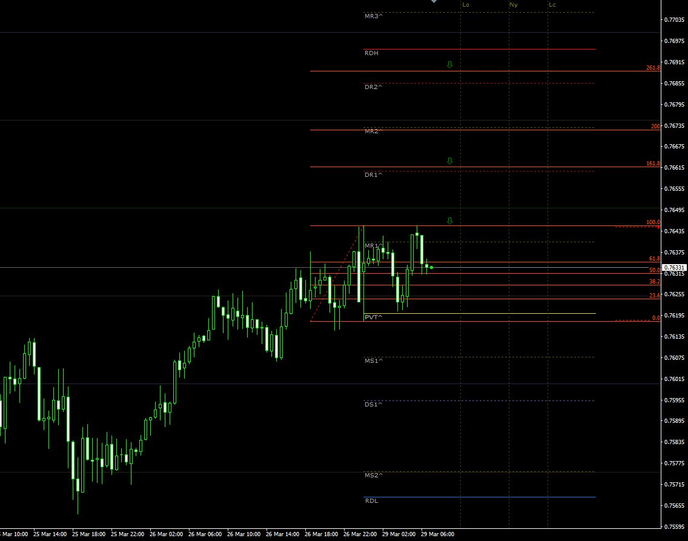The image size is (688, 541).
Task: Click the DR1^ resistance label
Action: 374,175
